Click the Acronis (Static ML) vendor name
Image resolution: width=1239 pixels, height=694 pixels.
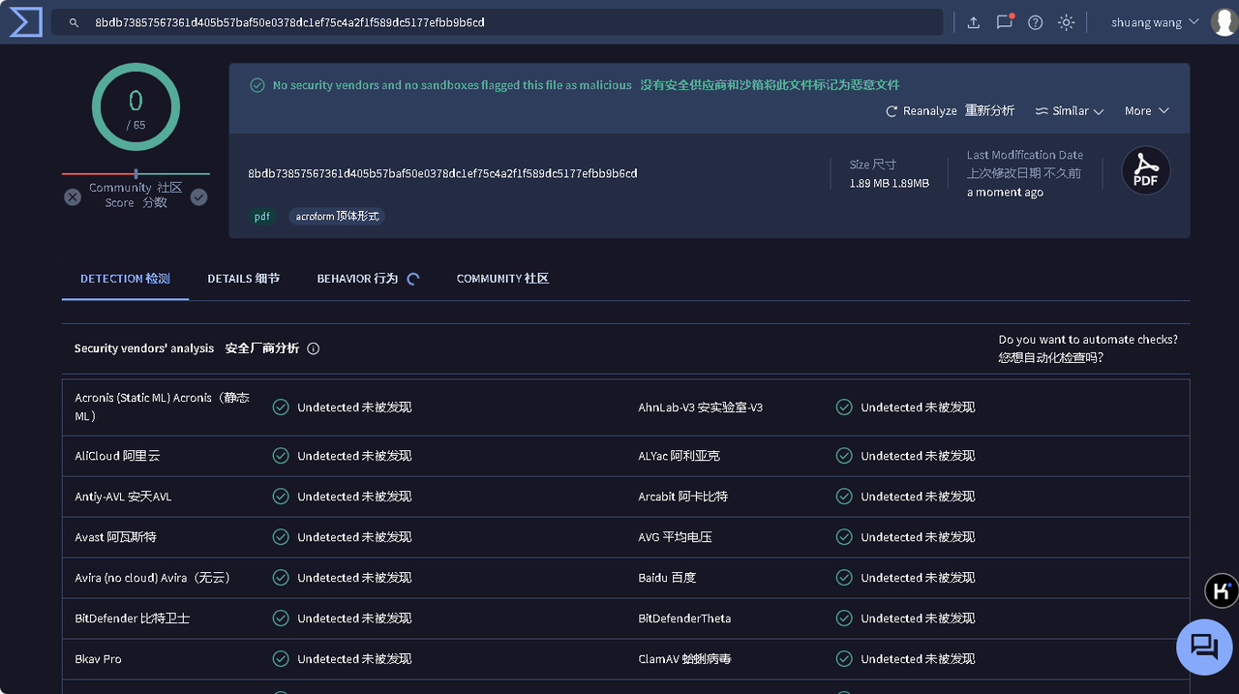[163, 407]
